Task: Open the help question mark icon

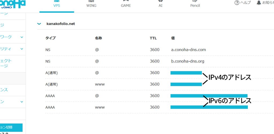Action: pos(237,3)
